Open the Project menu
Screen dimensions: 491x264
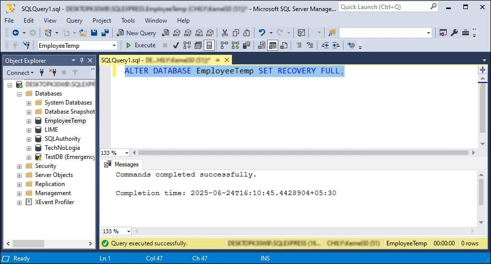click(102, 20)
